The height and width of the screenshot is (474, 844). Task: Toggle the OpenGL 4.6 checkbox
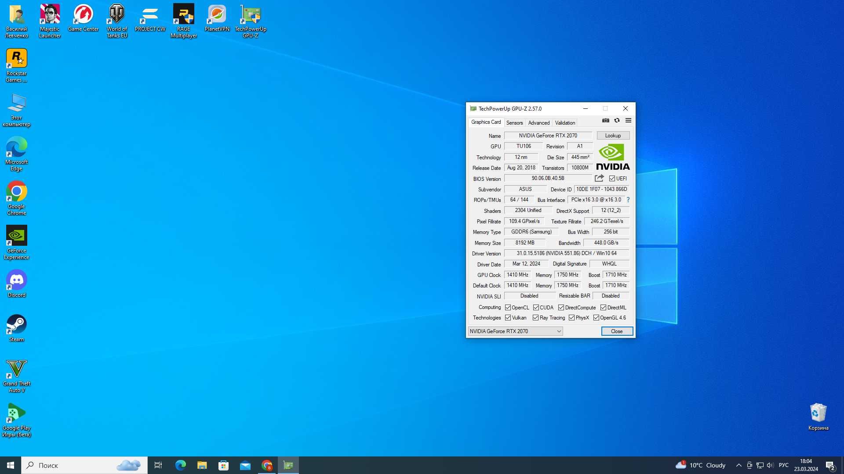(x=596, y=318)
